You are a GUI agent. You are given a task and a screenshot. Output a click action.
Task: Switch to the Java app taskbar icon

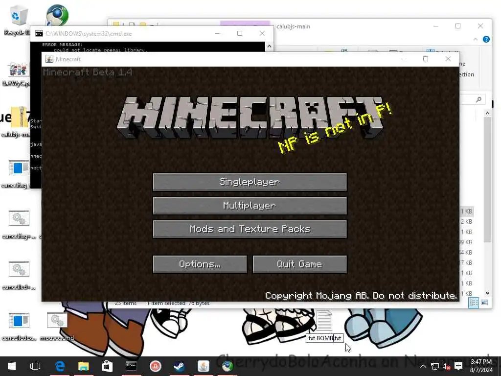coord(203,366)
